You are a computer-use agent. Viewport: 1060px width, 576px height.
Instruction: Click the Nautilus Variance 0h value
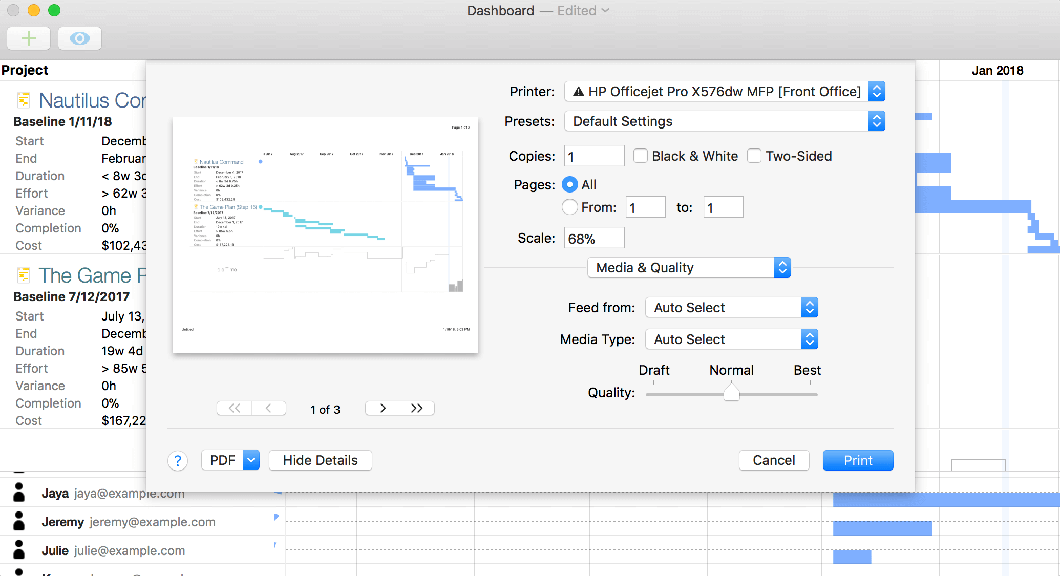tap(109, 210)
